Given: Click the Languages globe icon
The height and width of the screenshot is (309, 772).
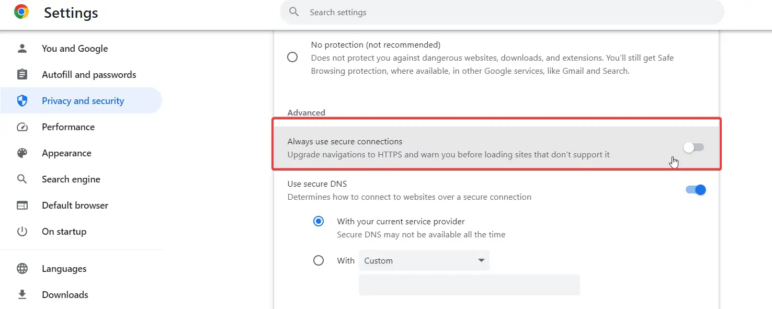Looking at the screenshot, I should coord(22,269).
